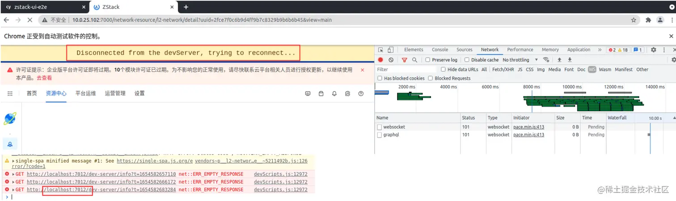Switch to the Elements tab
This screenshot has height=201, width=676.
coord(414,50)
